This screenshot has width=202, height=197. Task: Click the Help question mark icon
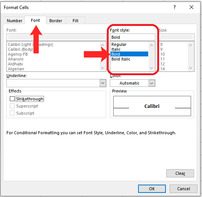pyautogui.click(x=175, y=7)
